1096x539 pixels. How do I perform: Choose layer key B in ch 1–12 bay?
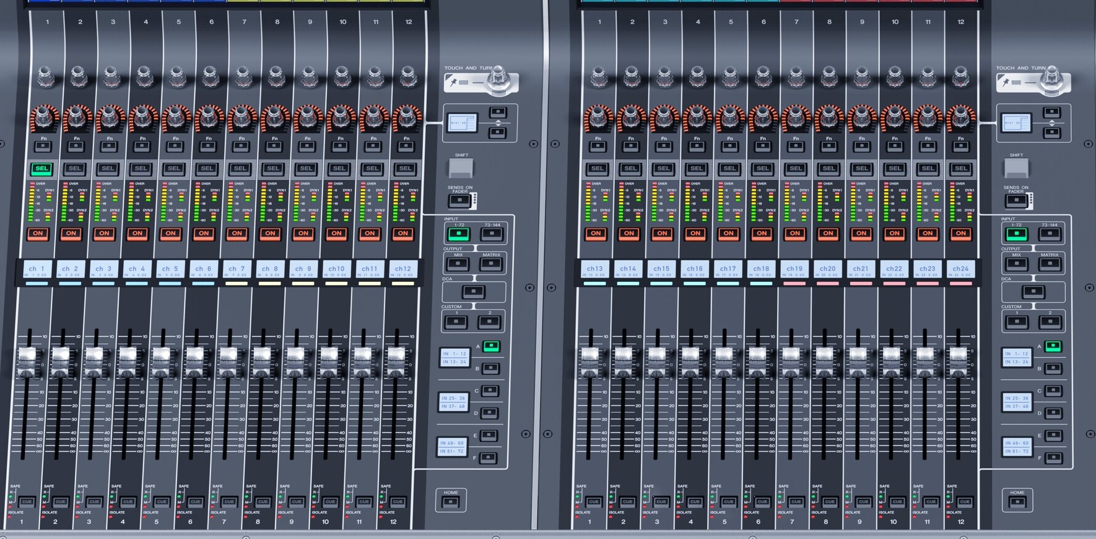click(x=490, y=369)
